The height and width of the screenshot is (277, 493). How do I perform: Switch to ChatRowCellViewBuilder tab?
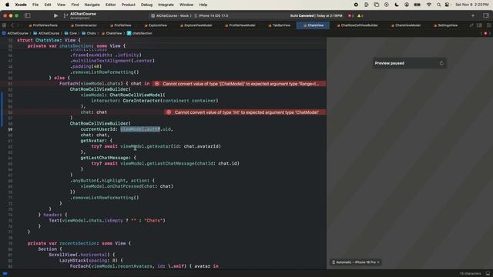tap(357, 25)
